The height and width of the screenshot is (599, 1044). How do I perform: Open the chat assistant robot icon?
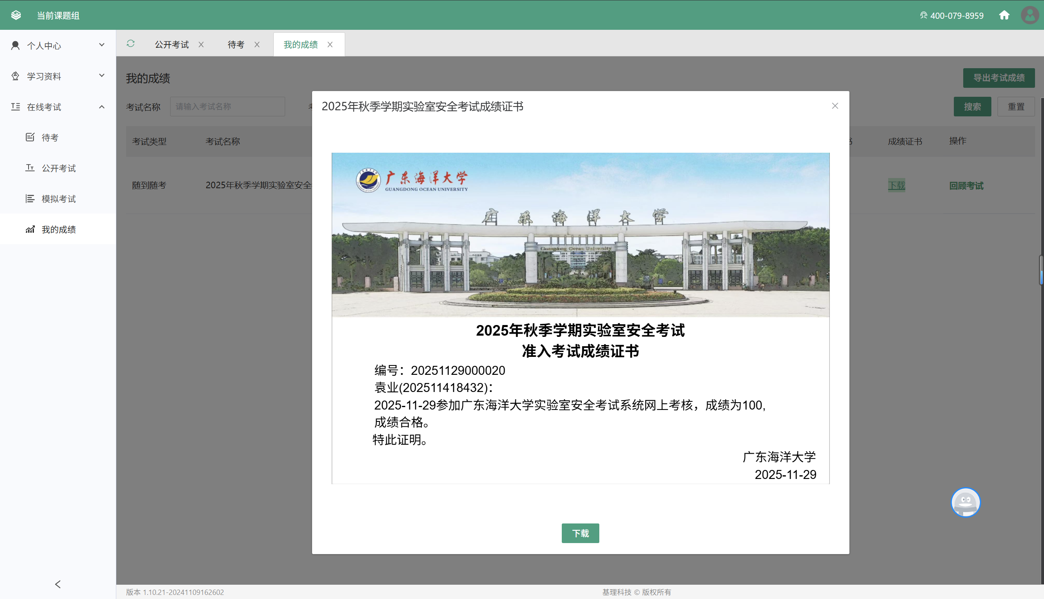click(966, 502)
